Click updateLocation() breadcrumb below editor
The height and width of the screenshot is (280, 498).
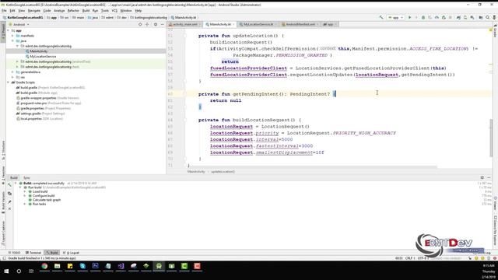tap(223, 171)
